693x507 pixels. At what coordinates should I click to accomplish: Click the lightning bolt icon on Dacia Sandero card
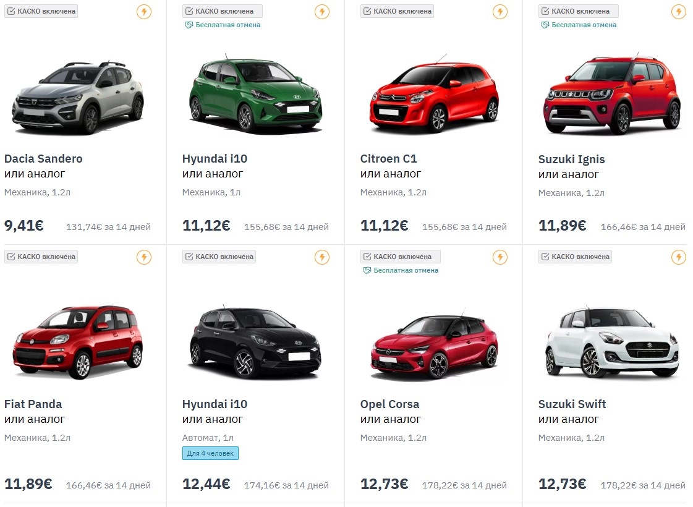pos(144,11)
